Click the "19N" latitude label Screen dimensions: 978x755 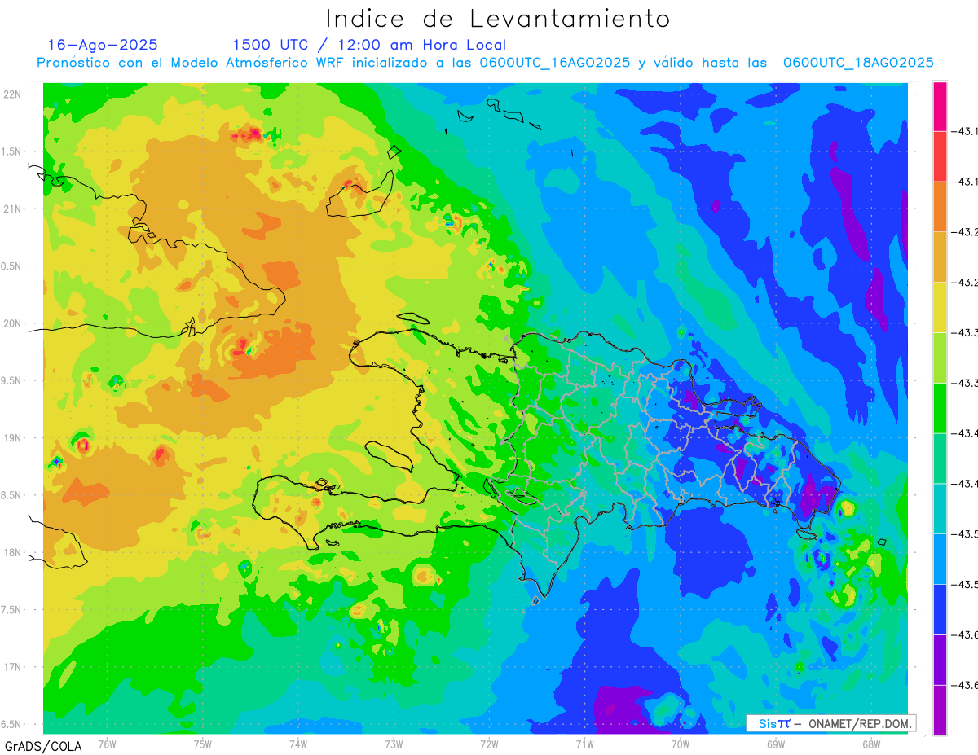13,437
